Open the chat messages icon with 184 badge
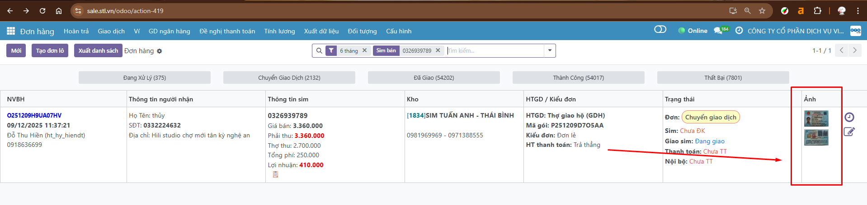Viewport: 867px width, 205px height. click(x=718, y=31)
